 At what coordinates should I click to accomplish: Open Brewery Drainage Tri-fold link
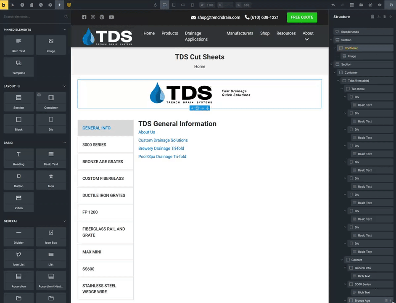[x=161, y=149]
